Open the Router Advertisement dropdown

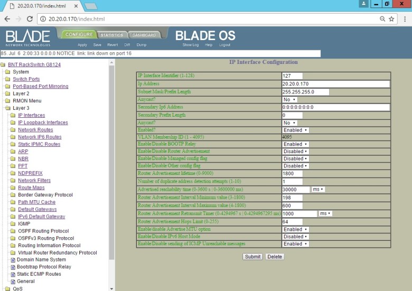[x=296, y=152]
